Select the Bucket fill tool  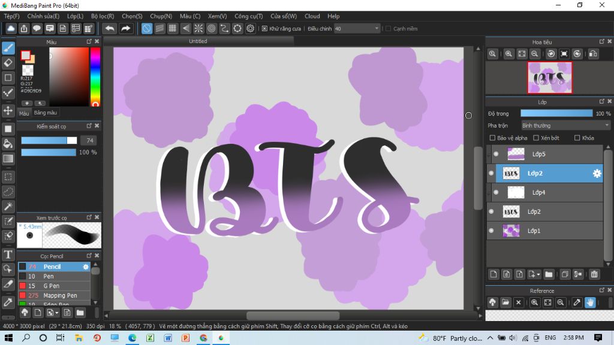8,144
